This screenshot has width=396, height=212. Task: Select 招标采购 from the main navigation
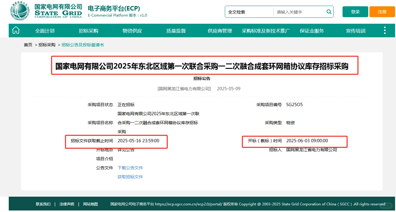(x=88, y=30)
